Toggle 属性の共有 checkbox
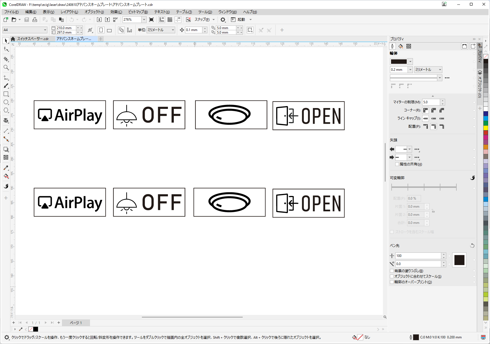This screenshot has height=344, width=490. click(x=397, y=164)
